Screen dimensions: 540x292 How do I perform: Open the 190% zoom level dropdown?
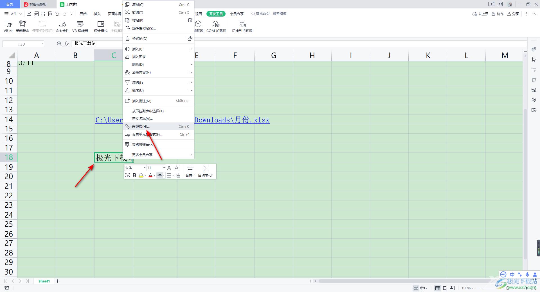[x=467, y=288]
